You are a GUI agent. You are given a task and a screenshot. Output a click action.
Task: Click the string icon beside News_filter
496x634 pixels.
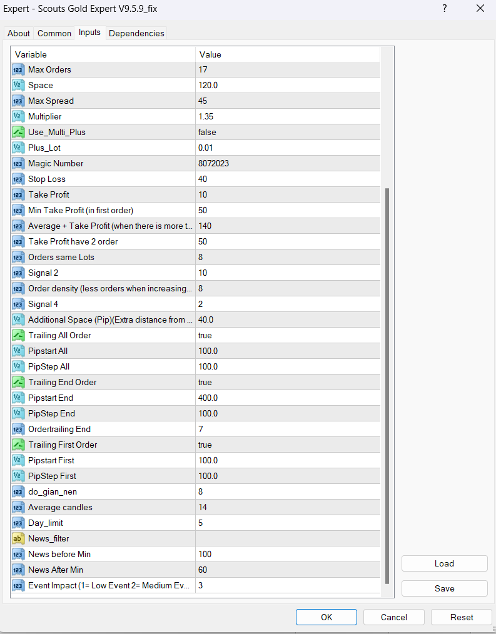pyautogui.click(x=18, y=538)
